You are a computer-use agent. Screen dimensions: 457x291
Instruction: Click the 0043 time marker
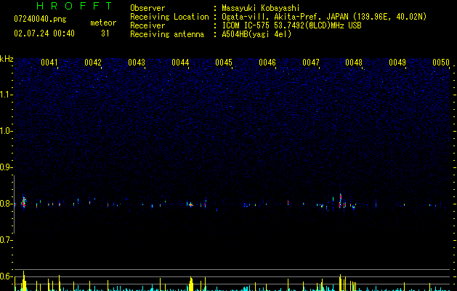(137, 63)
